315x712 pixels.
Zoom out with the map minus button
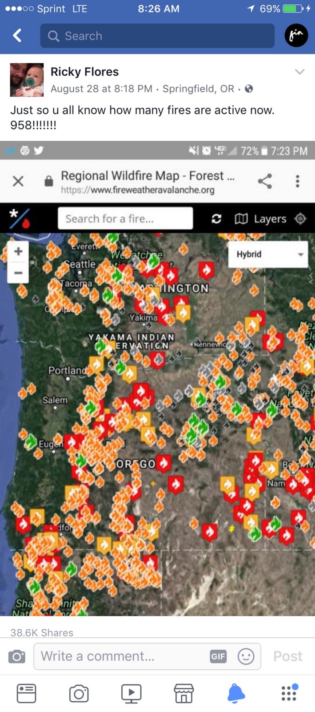pos(18,272)
